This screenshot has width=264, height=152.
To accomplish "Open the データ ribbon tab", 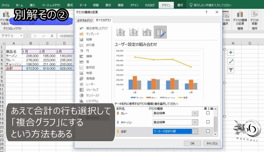I will pos(83,5).
